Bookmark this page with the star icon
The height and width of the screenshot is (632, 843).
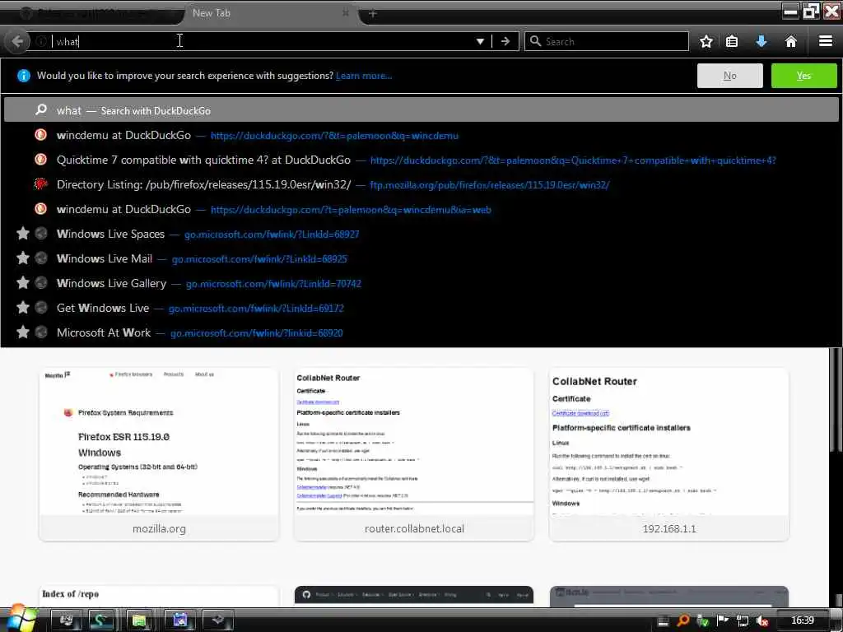click(x=706, y=41)
